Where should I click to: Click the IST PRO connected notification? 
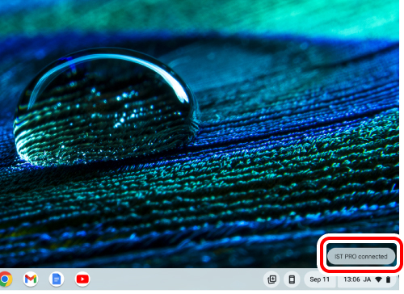click(361, 256)
